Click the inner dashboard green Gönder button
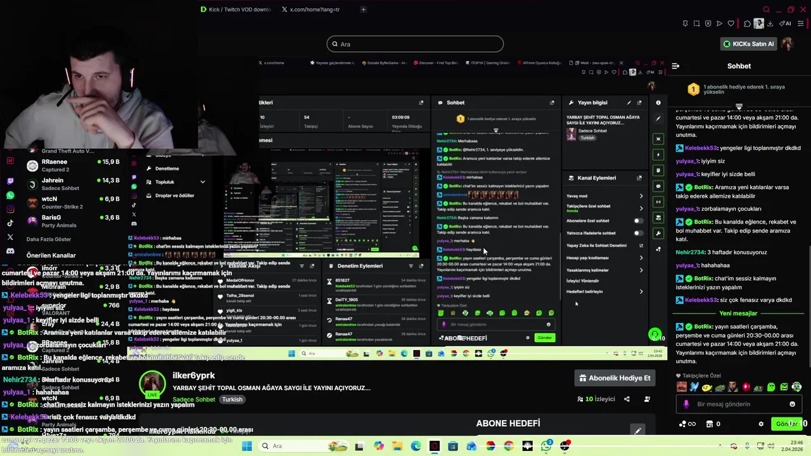This screenshot has height=456, width=811. (545, 338)
